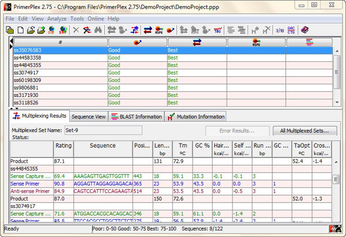Click the TBG toolbar icon
This screenshot has width=346, height=237.
coord(218,30)
